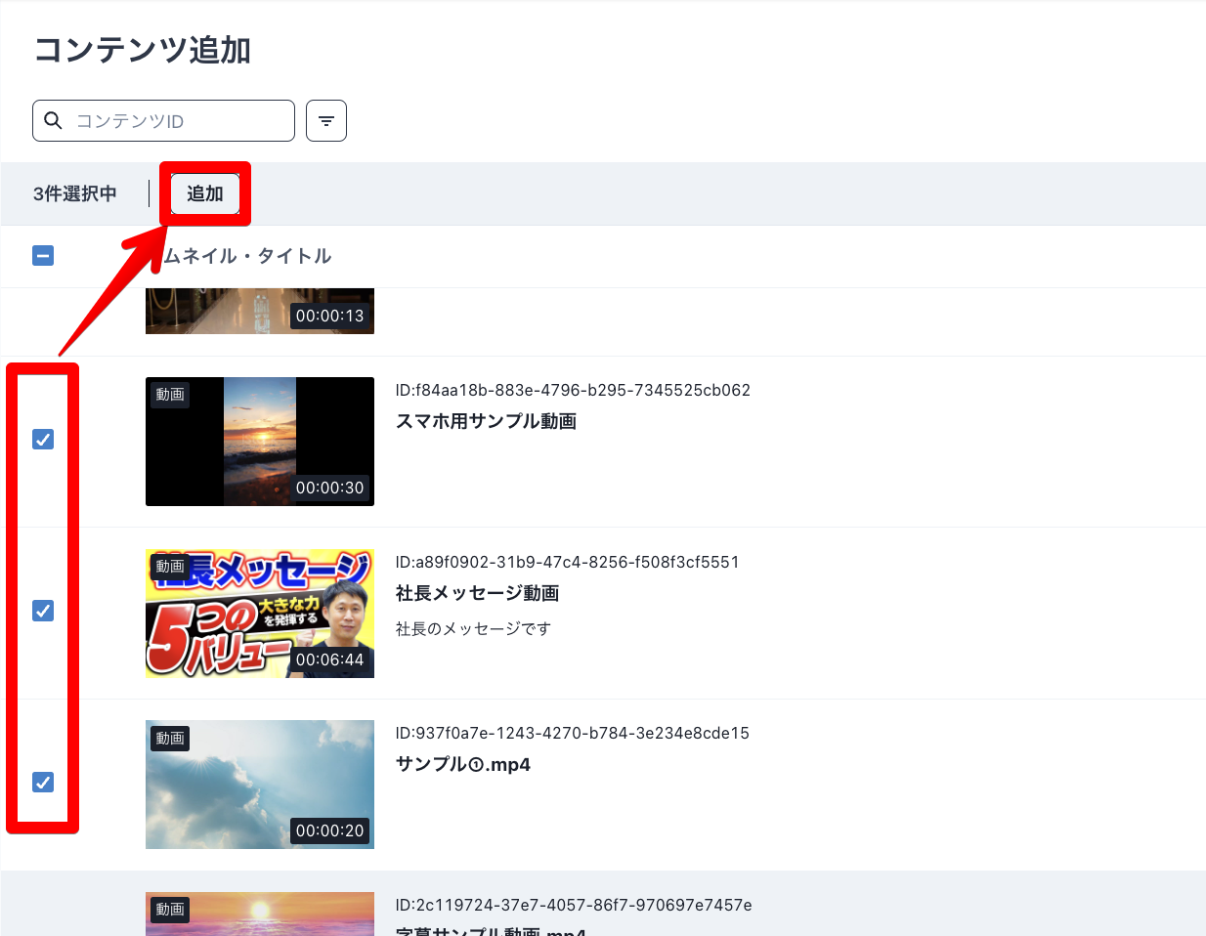Screen dimensions: 1206x936
Task: Click the 動画 badge on the bottom sunset thumbnail
Action: pyautogui.click(x=169, y=909)
